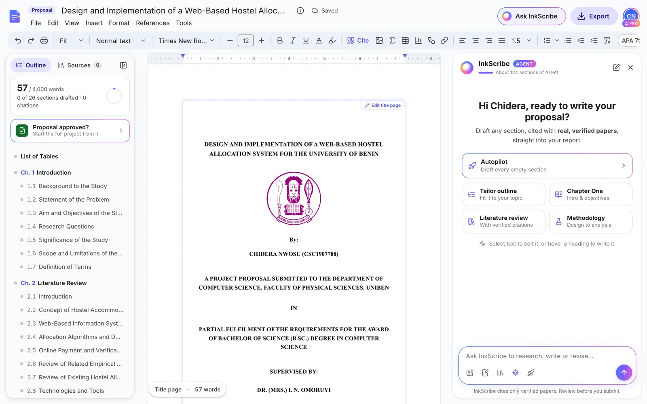This screenshot has width=647, height=404.
Task: Align text left
Action: (463, 40)
